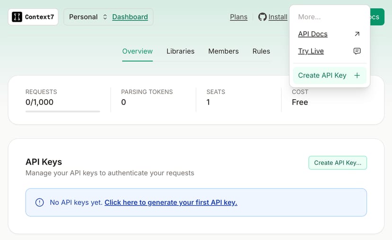
Task: Click the green Docs button in the header
Action: click(x=377, y=17)
